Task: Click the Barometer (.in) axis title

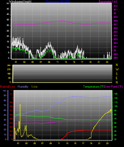Action: 108,2
